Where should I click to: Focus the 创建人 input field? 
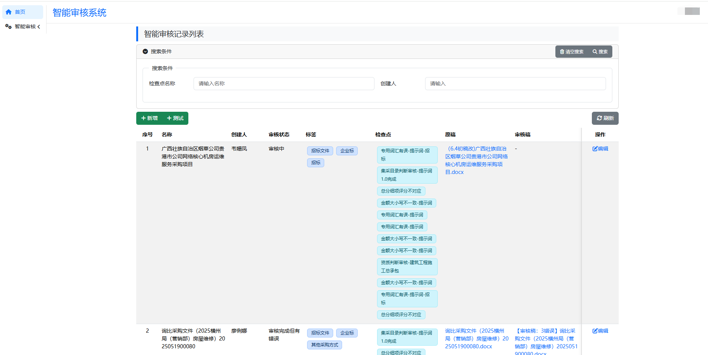pos(515,83)
